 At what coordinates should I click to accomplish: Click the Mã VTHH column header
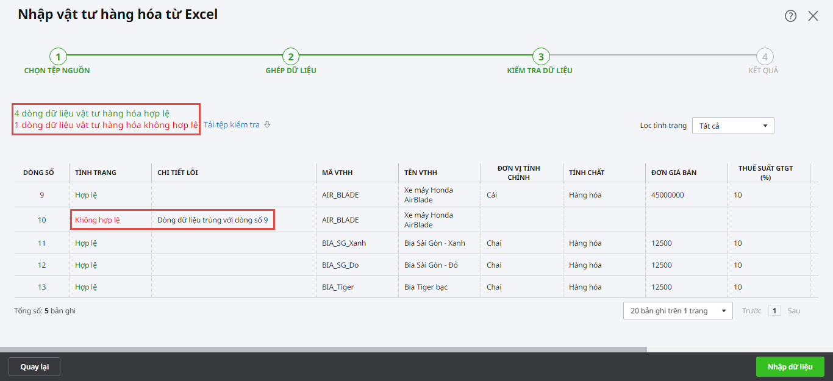tap(337, 173)
